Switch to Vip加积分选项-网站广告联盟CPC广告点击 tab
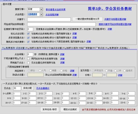This screenshot has width=138, height=114. [x=84, y=48]
